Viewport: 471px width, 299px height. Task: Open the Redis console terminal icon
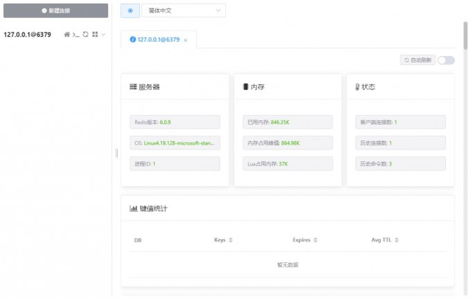pyautogui.click(x=76, y=35)
